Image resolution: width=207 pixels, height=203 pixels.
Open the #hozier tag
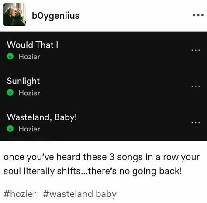[20, 194]
